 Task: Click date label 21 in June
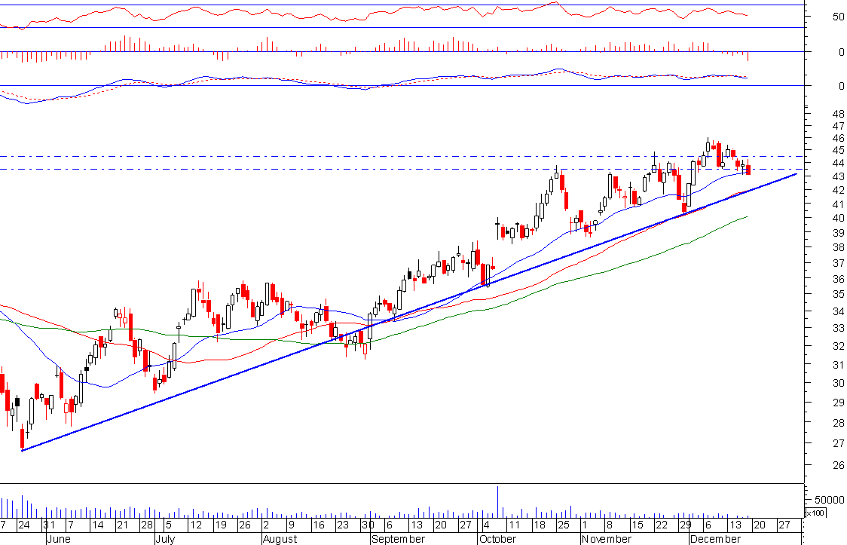tap(121, 525)
